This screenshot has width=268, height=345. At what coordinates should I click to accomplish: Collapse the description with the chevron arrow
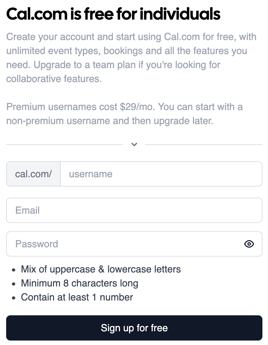pyautogui.click(x=134, y=144)
